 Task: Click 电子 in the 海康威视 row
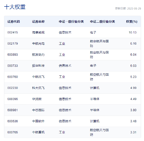(93, 32)
